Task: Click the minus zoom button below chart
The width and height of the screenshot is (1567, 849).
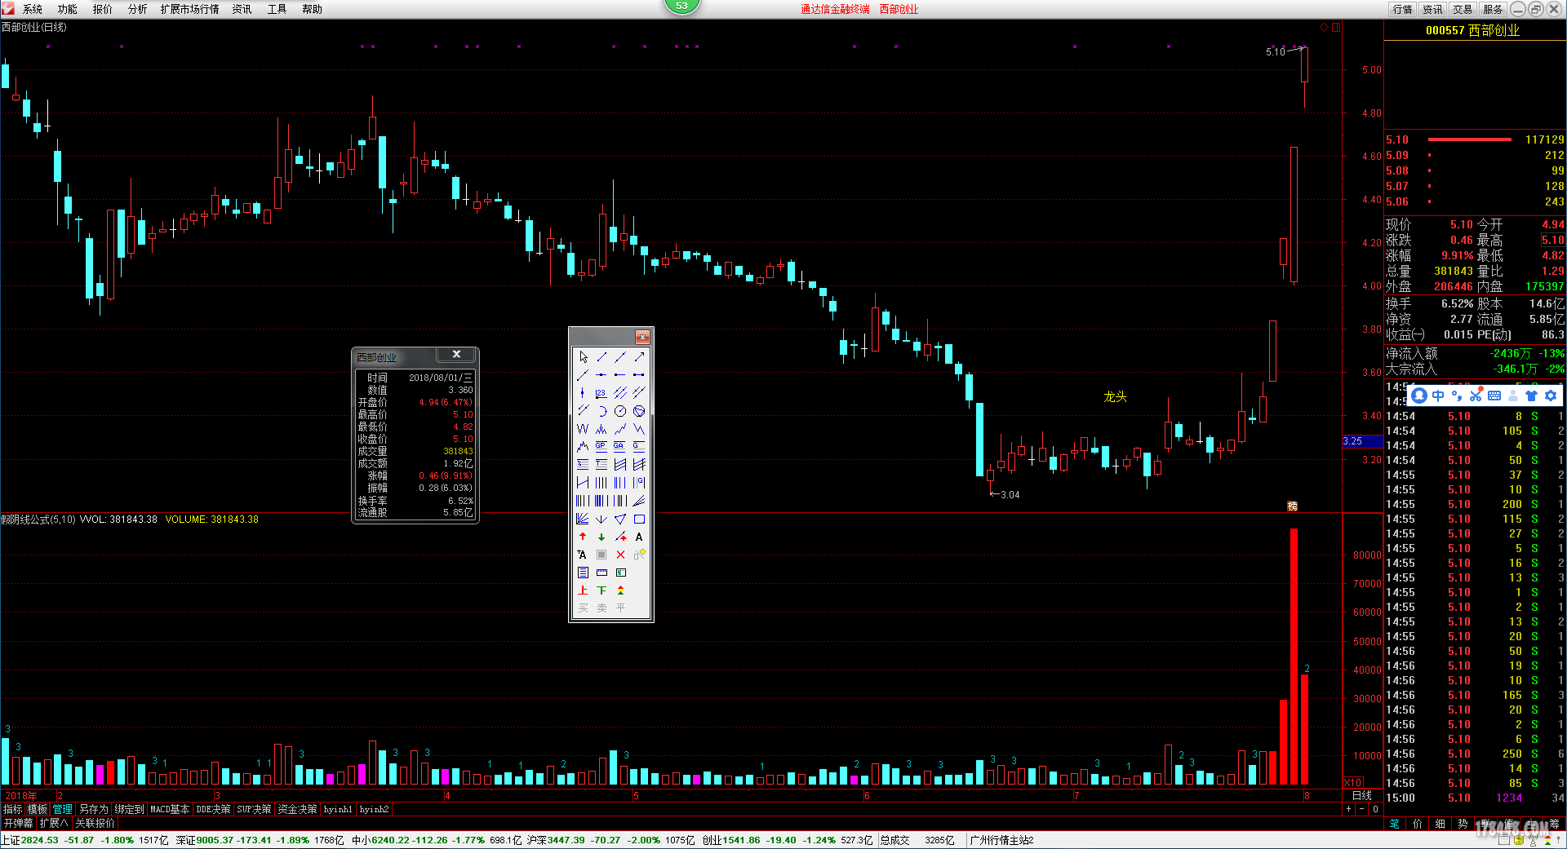Action: 1361,809
